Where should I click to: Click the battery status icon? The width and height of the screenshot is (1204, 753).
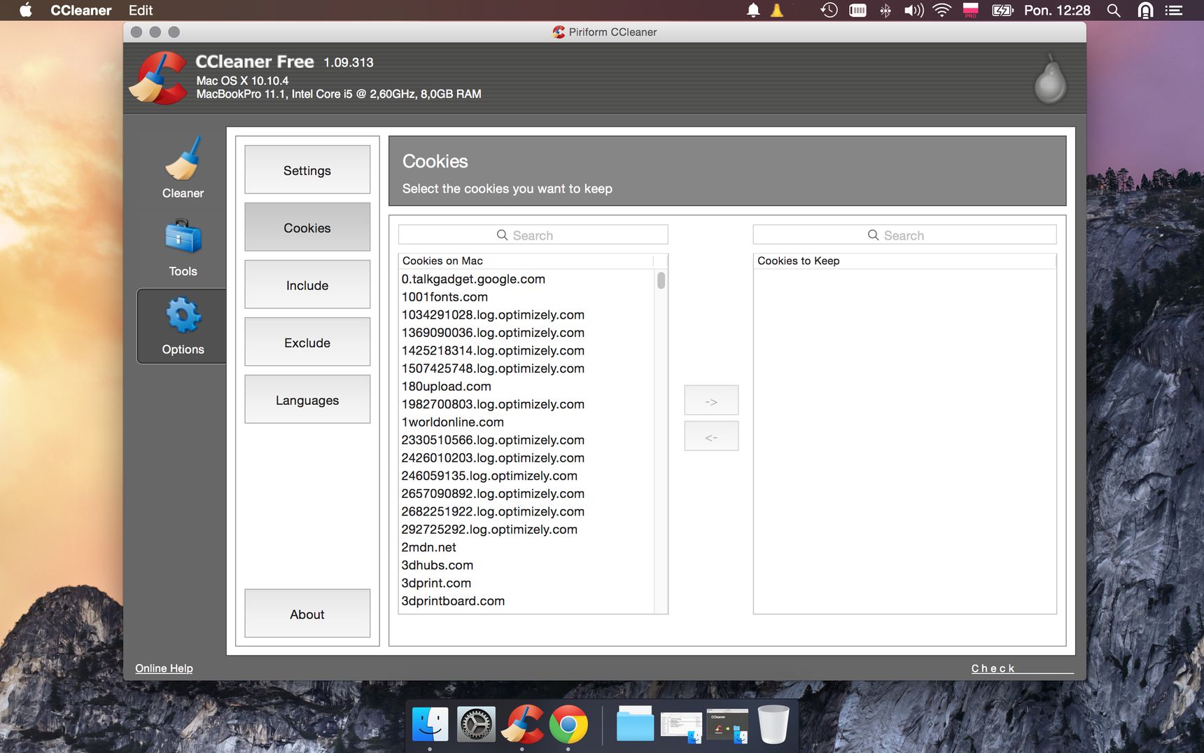click(1002, 10)
